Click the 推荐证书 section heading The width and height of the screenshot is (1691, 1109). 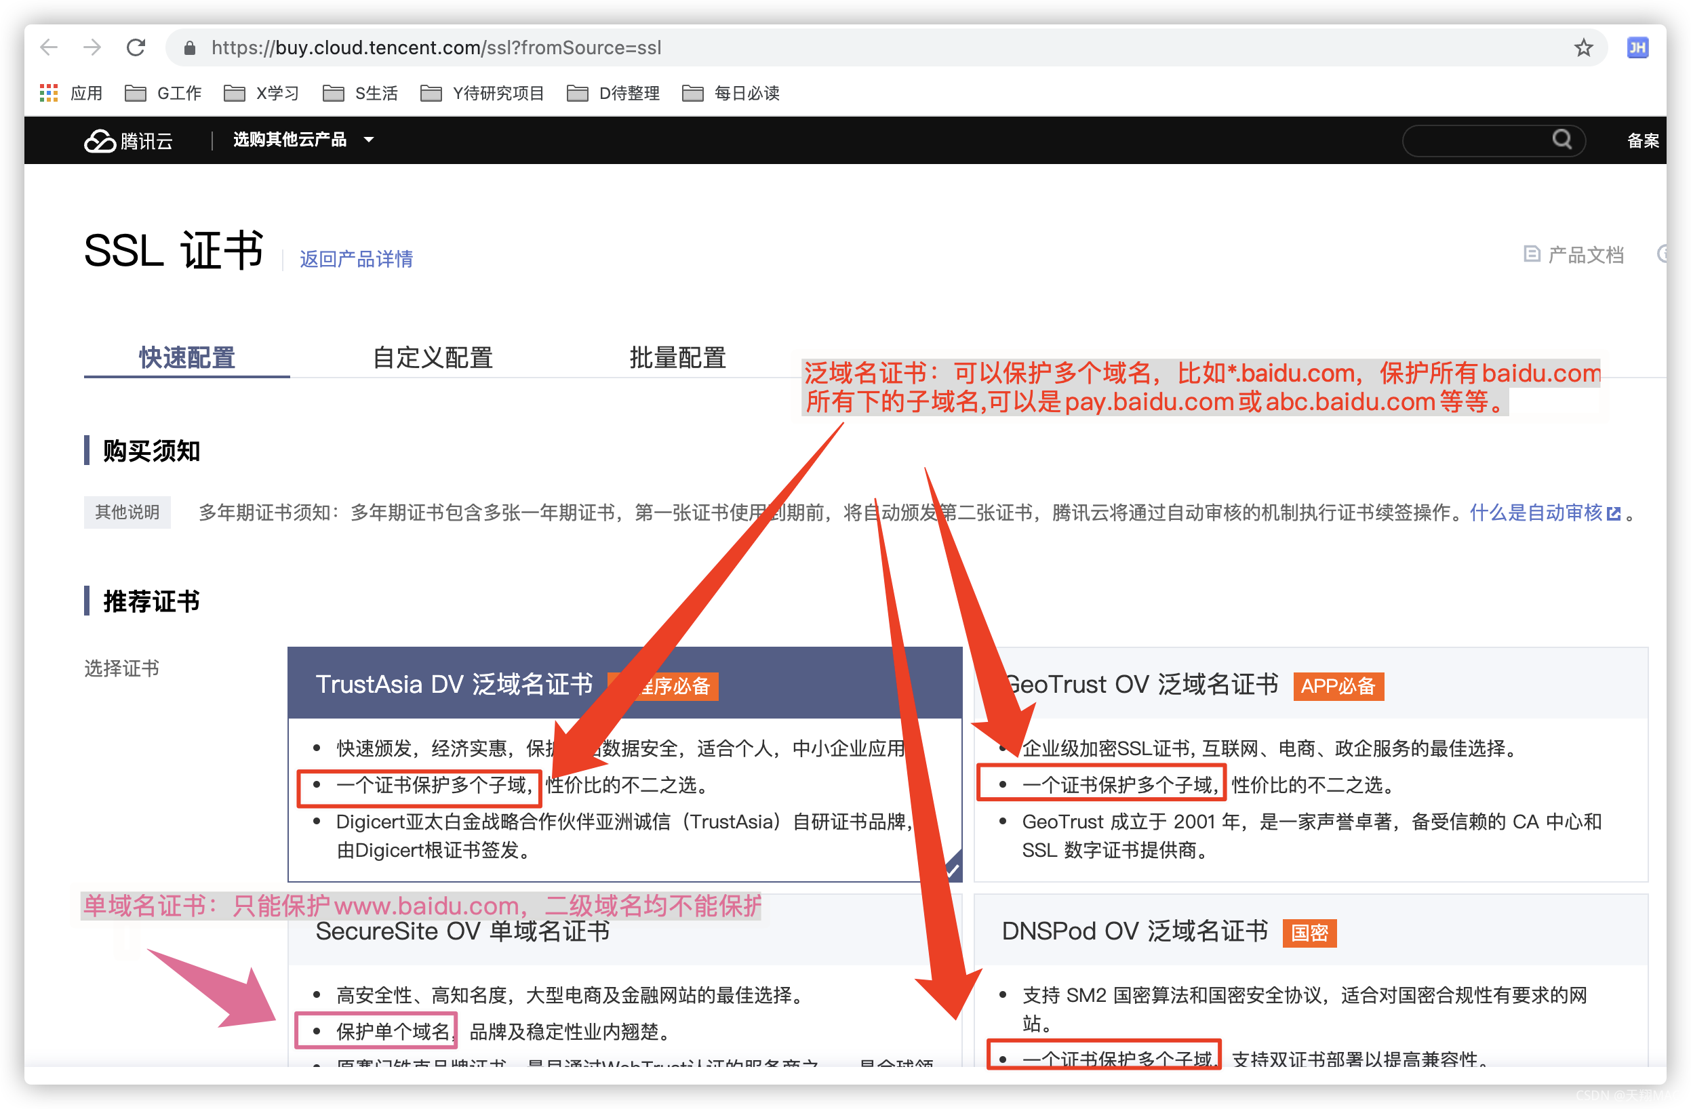pyautogui.click(x=151, y=601)
